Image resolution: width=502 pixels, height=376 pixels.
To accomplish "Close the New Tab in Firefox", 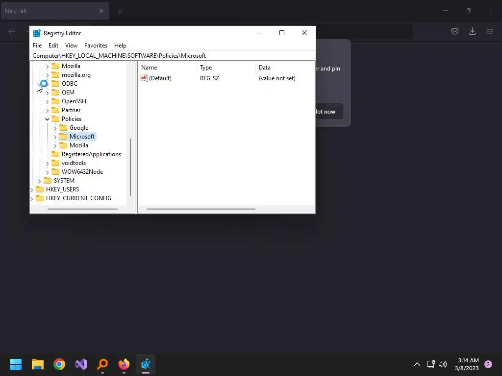I will pyautogui.click(x=101, y=11).
